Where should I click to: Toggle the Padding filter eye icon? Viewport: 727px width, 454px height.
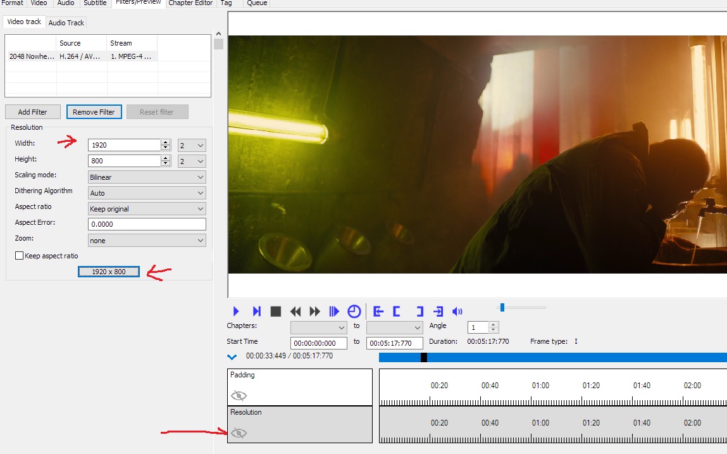(x=239, y=396)
